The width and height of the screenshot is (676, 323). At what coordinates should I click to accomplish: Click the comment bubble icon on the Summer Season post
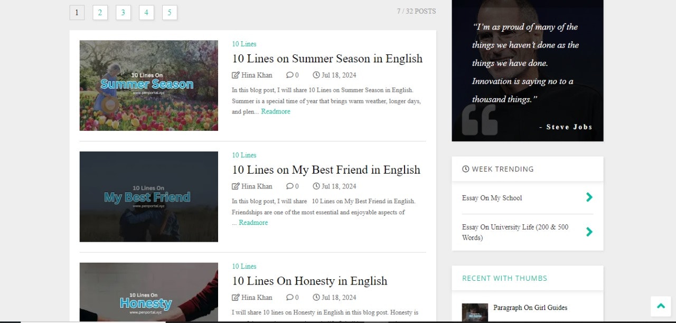click(289, 75)
